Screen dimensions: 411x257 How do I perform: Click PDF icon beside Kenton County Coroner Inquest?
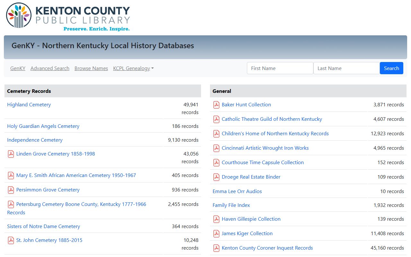[216, 248]
